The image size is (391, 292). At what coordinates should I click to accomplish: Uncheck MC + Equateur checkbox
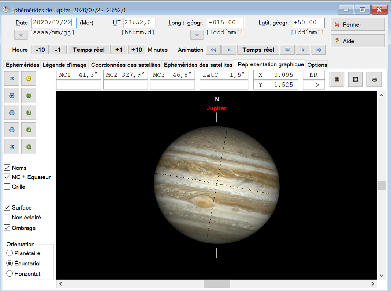pyautogui.click(x=7, y=177)
